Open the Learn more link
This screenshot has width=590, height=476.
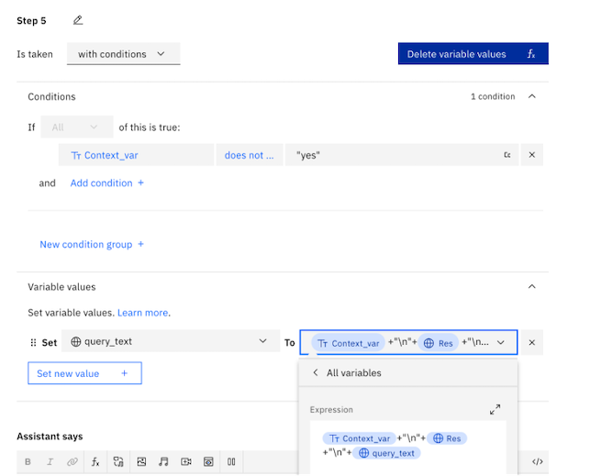point(142,313)
